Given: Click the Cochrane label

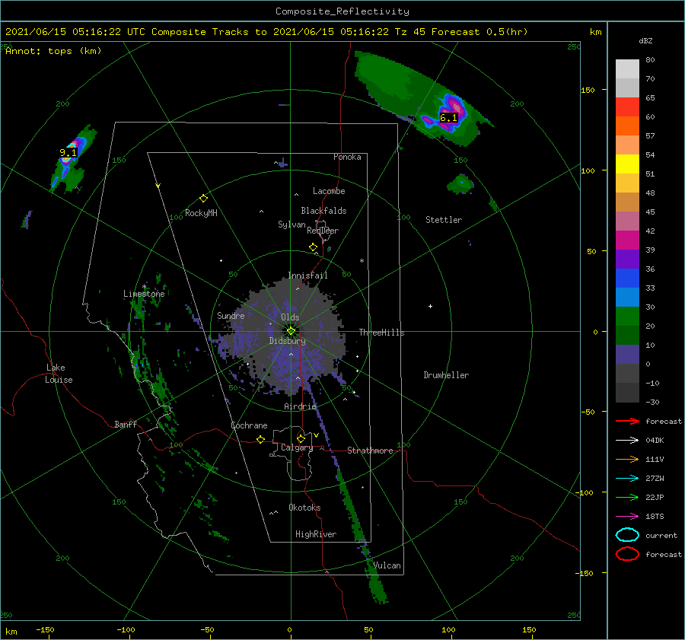Looking at the screenshot, I should click(x=249, y=425).
